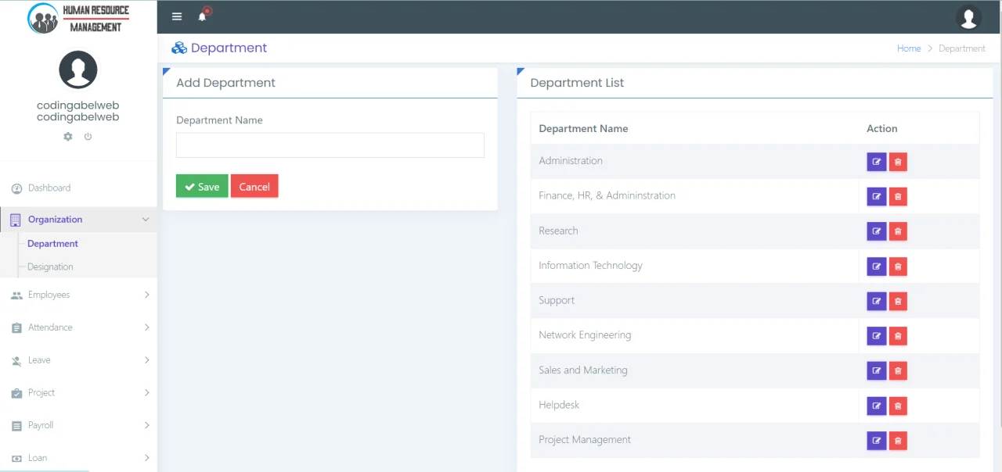Image resolution: width=1002 pixels, height=472 pixels.
Task: Delete the Sales and Marketing department
Action: (898, 370)
